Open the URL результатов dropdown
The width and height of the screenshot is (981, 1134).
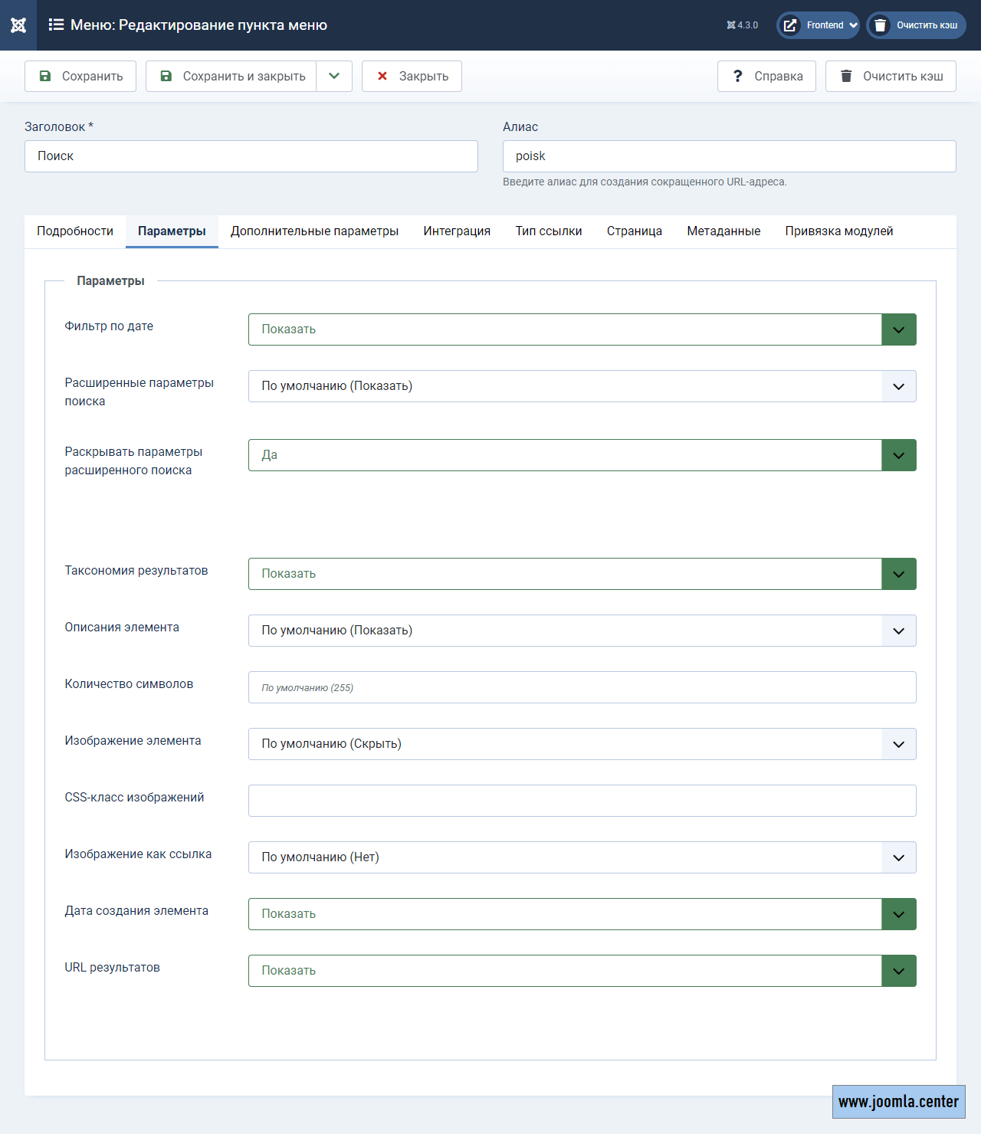click(582, 971)
